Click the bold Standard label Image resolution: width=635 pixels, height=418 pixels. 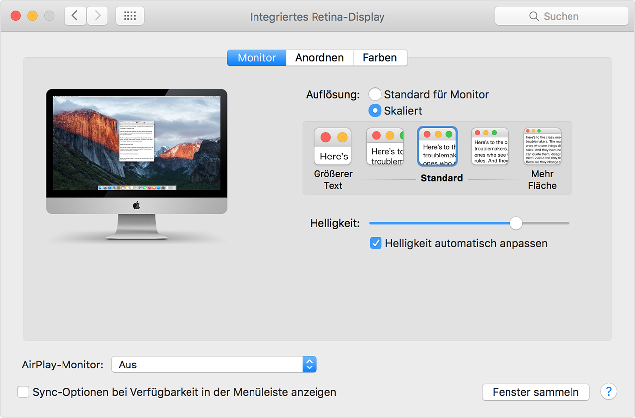coord(442,178)
